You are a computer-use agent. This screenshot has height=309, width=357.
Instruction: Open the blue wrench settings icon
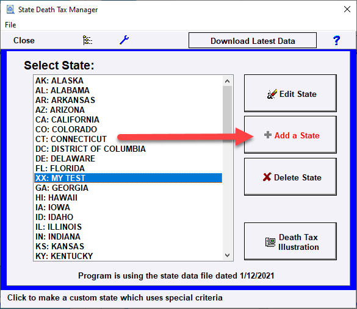pos(124,40)
